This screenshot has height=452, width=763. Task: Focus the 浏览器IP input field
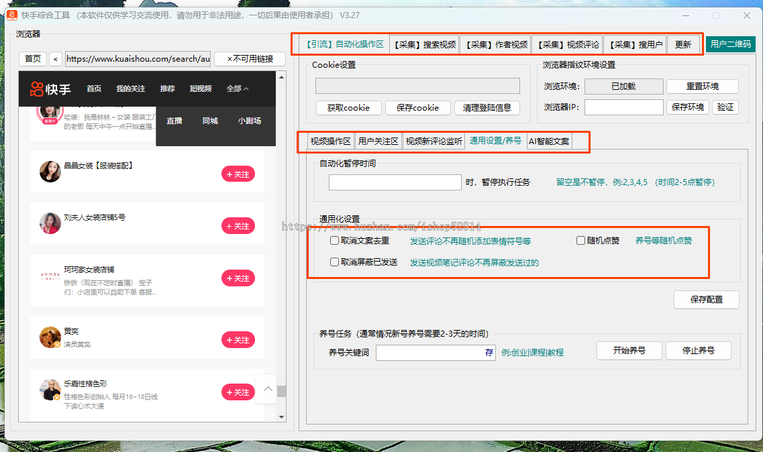click(x=624, y=107)
